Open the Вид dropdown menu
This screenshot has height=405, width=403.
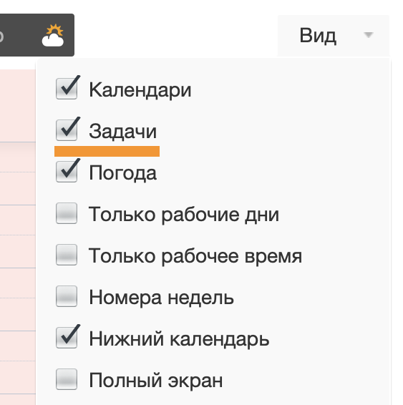[x=334, y=35]
